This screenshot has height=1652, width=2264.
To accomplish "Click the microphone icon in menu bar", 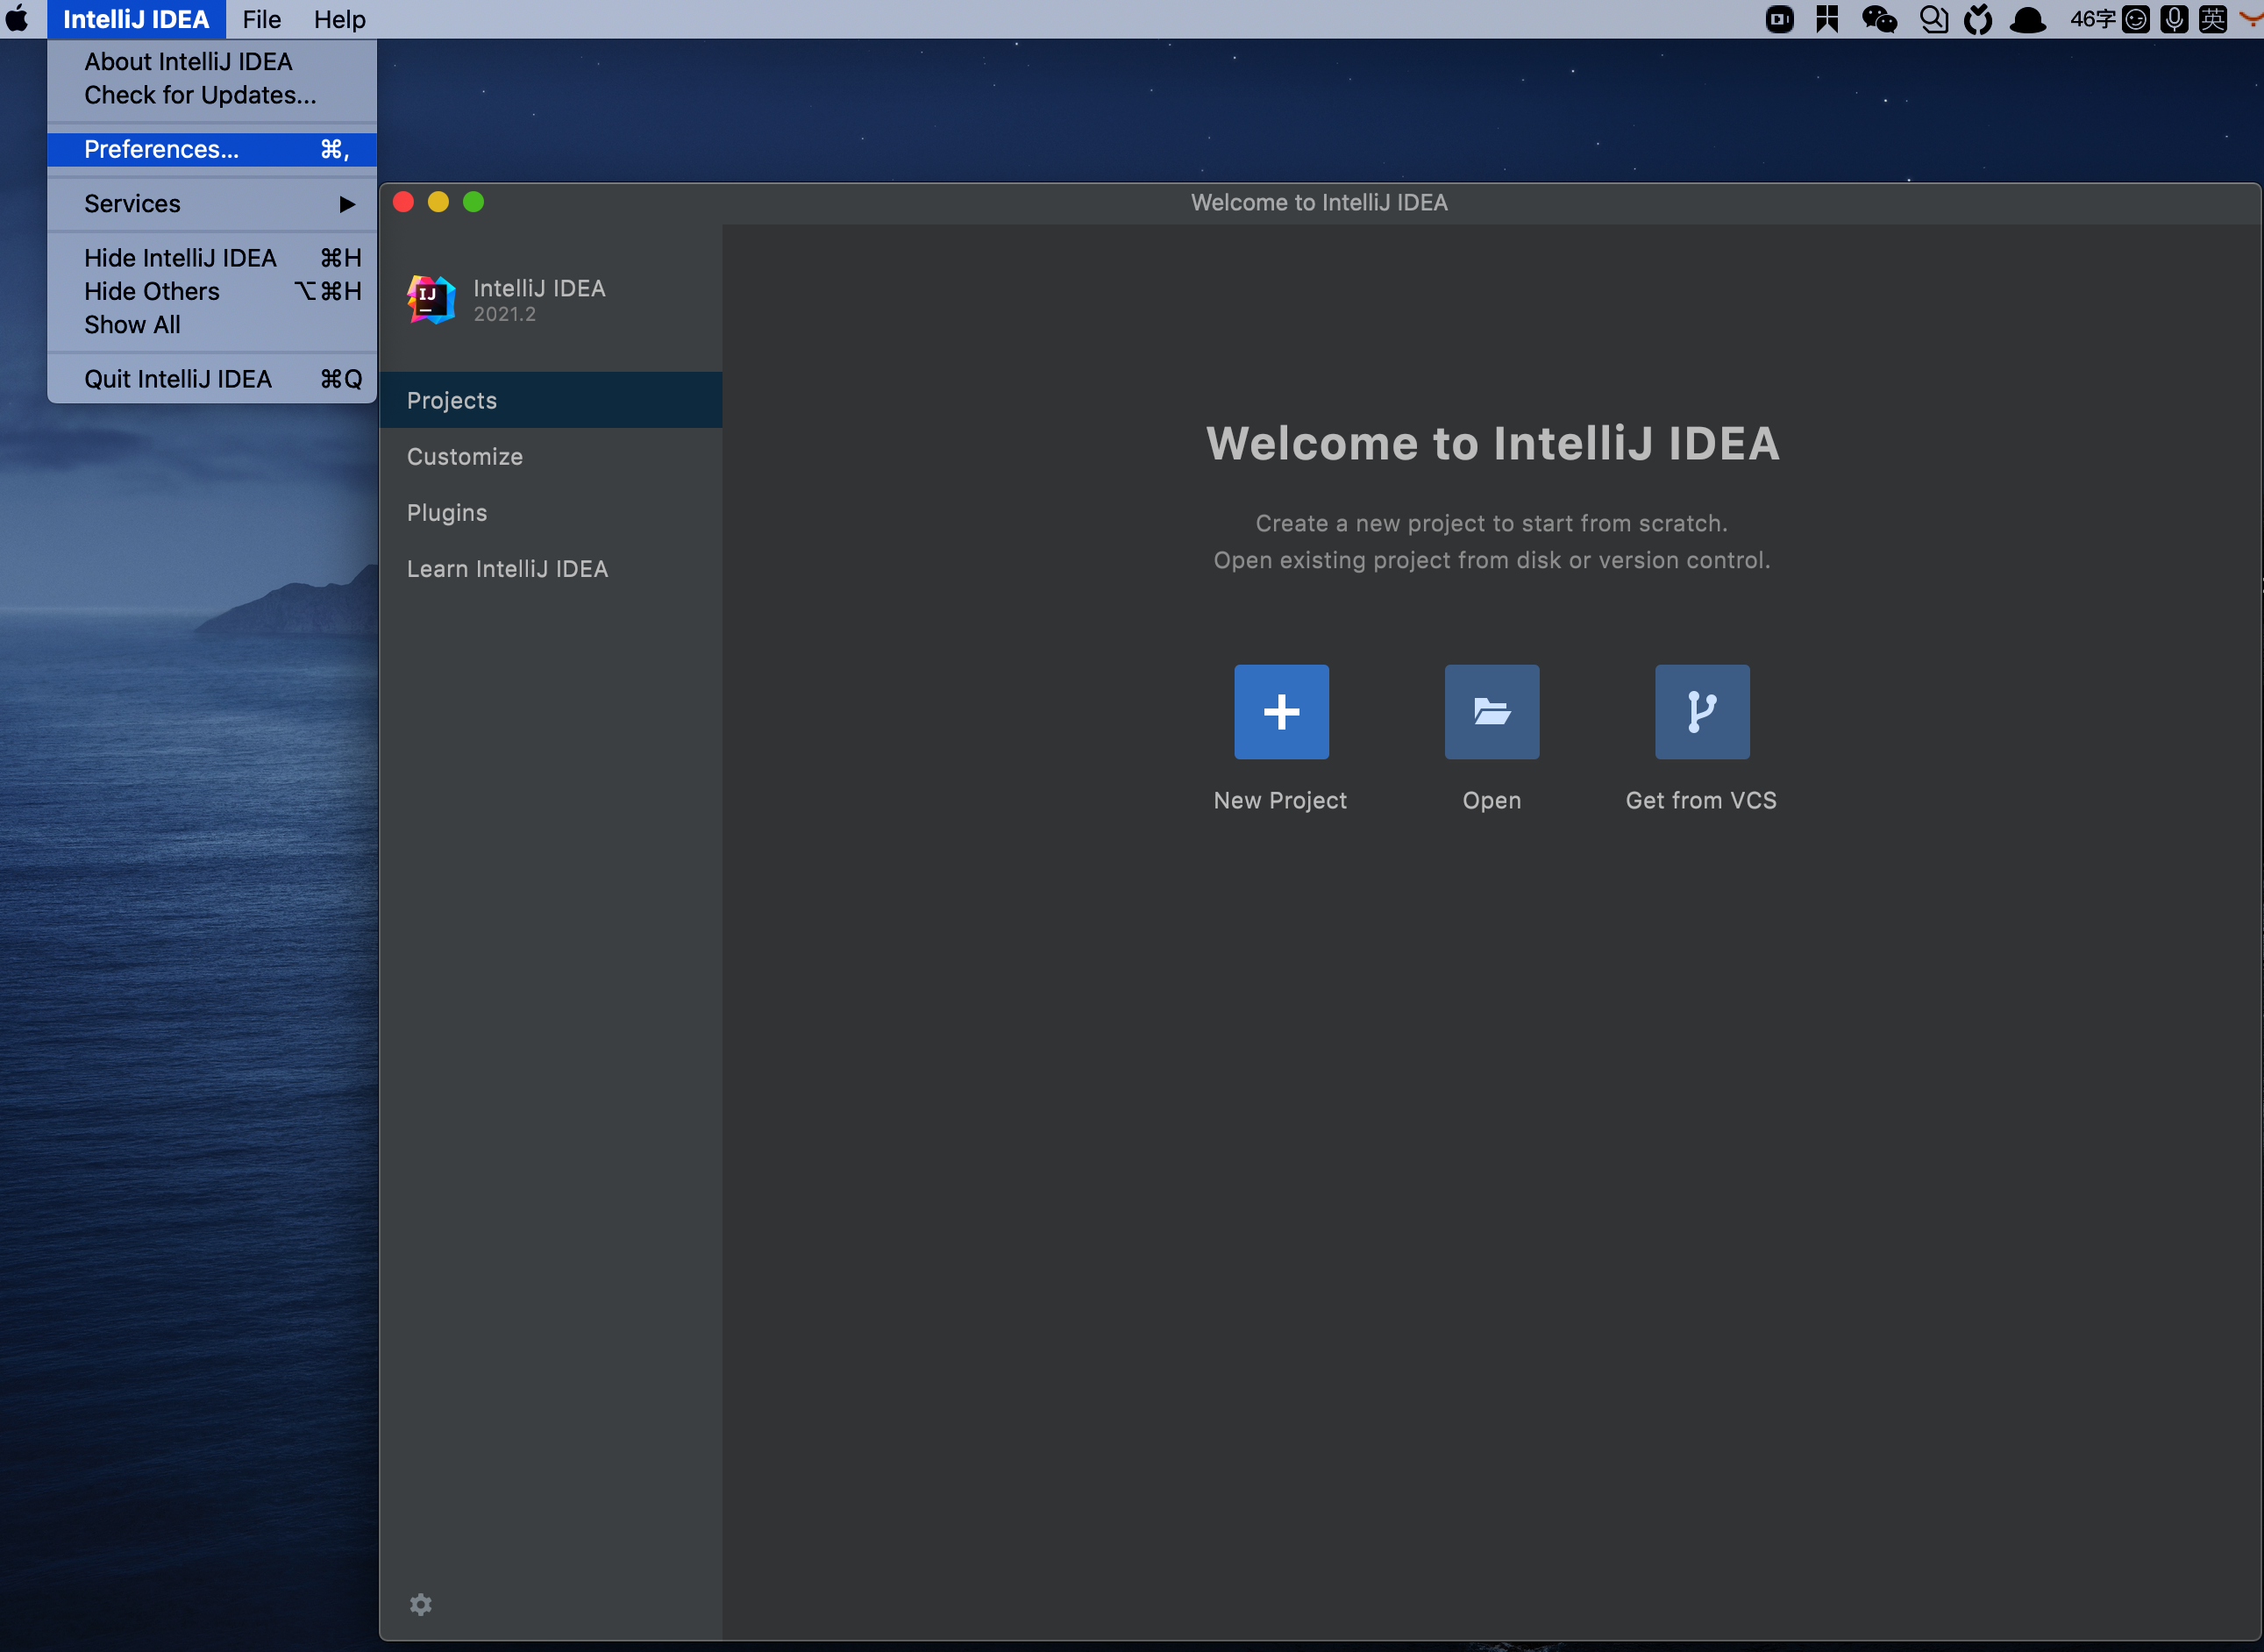I will coord(2174,19).
